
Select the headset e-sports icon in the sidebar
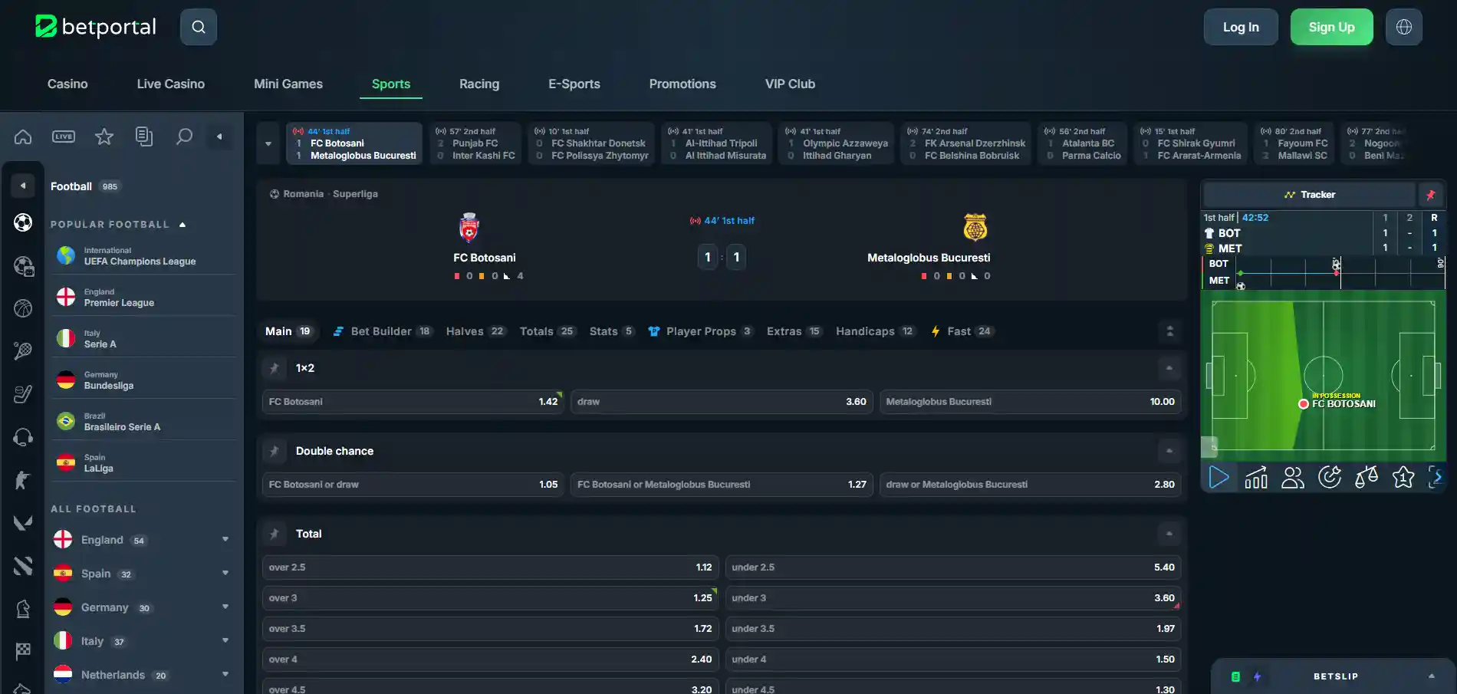(23, 437)
